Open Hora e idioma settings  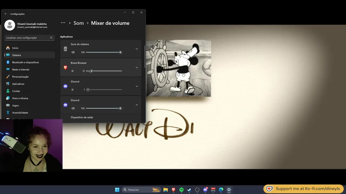pos(29,98)
